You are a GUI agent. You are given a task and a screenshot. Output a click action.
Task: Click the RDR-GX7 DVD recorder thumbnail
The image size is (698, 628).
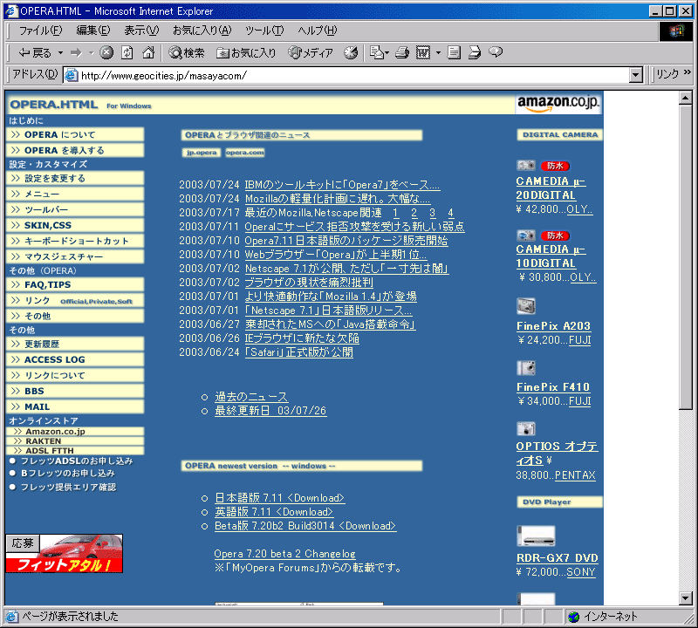point(536,536)
